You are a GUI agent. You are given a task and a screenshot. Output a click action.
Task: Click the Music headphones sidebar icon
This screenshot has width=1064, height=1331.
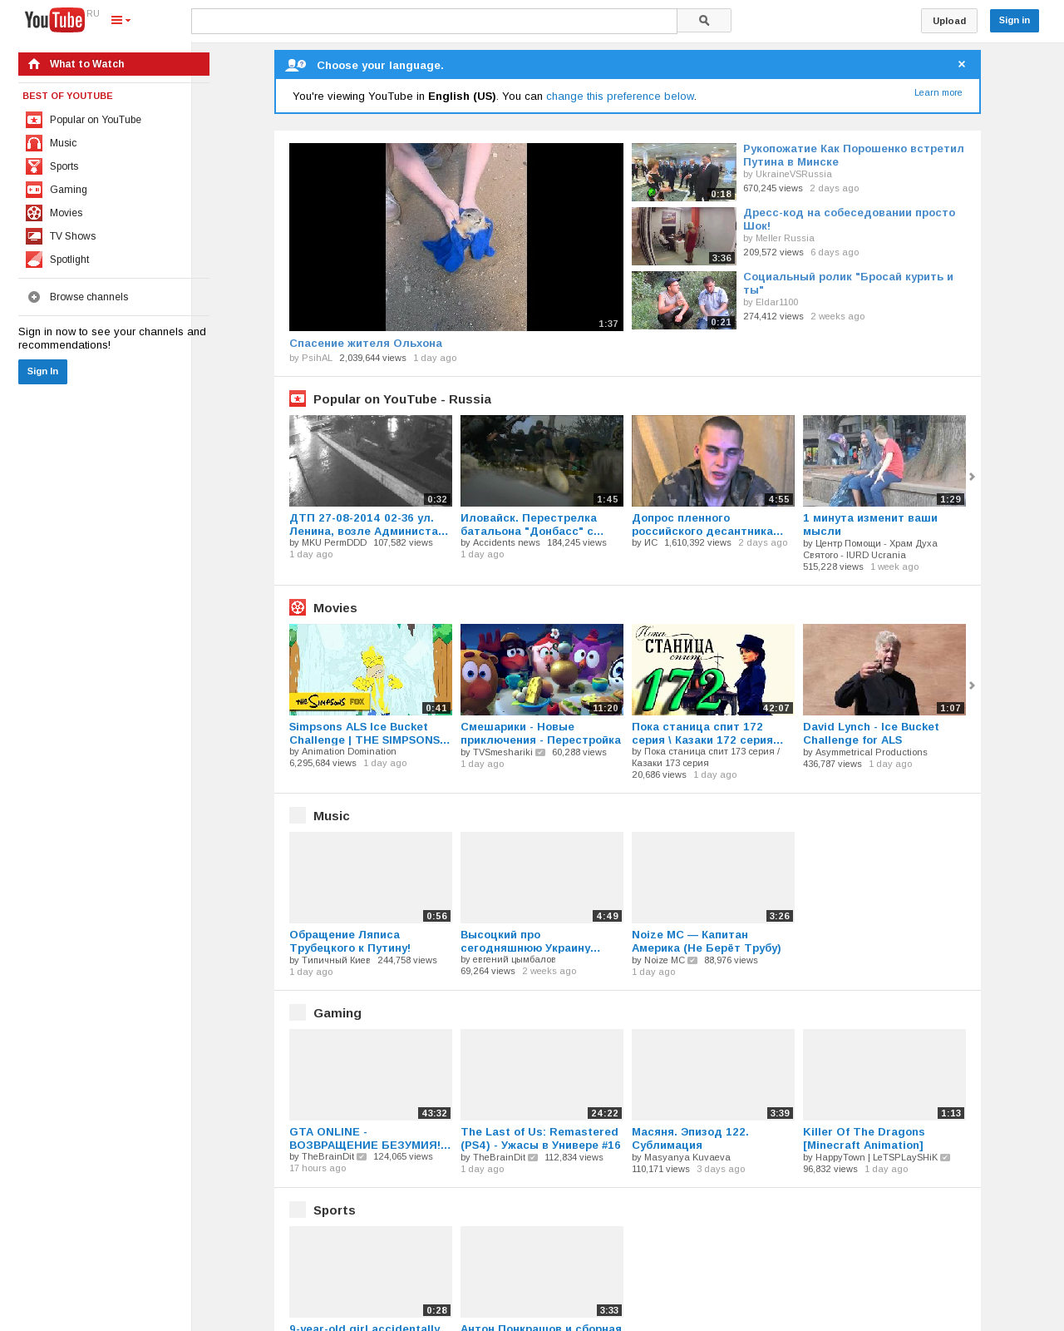coord(34,143)
